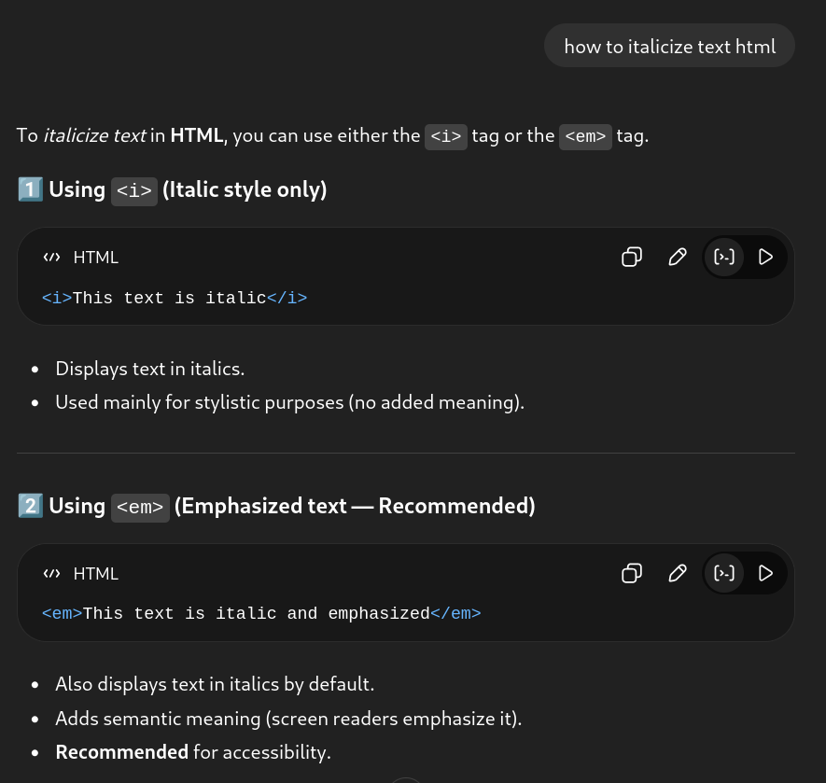Click the HTML language icon in first block

click(52, 258)
